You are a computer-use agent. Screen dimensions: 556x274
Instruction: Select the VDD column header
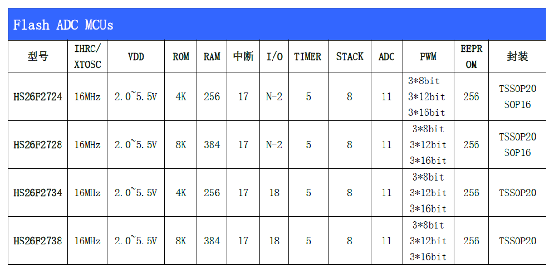click(136, 57)
